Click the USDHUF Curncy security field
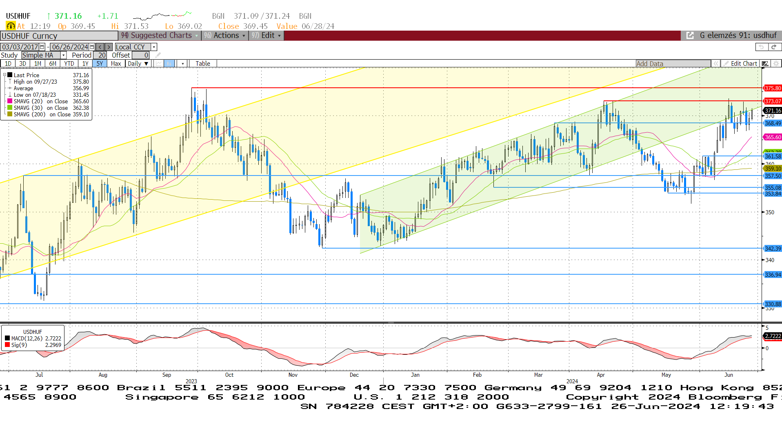Viewport: 782px width, 429px height. click(59, 36)
